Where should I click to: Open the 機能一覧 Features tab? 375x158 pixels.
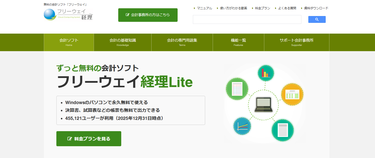(x=238, y=42)
